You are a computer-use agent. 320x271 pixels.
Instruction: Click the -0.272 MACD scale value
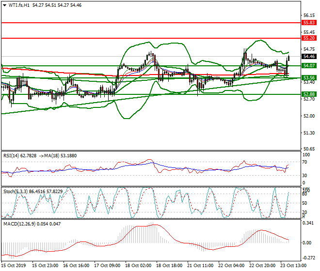click(308, 258)
